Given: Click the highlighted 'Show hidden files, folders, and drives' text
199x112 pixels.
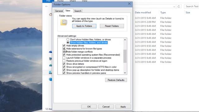Looking at the screenshot, I should coord(89,43).
